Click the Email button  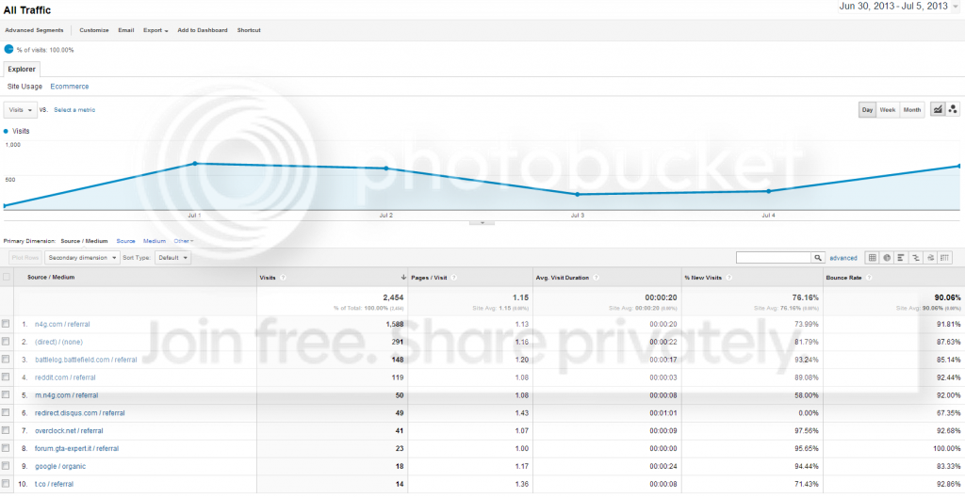[x=126, y=30]
